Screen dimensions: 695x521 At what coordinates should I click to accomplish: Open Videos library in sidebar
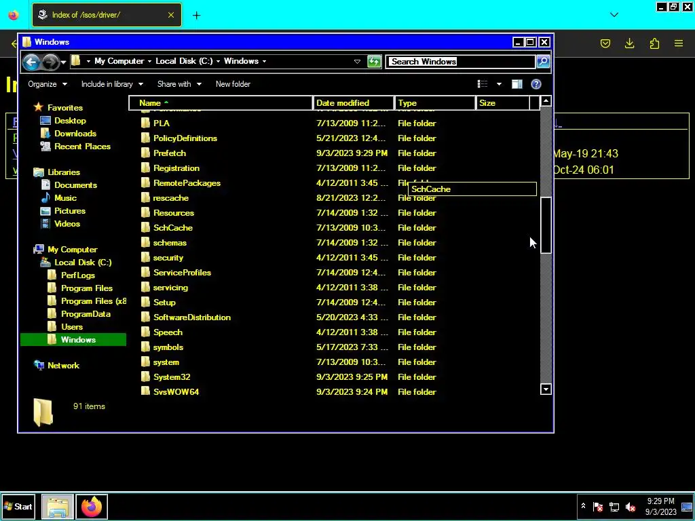click(67, 224)
